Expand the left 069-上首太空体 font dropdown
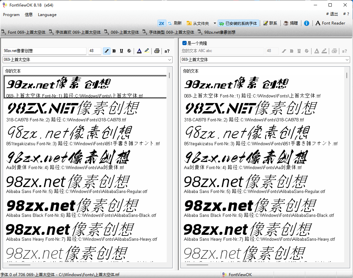353x278 pixels. [x=169, y=60]
